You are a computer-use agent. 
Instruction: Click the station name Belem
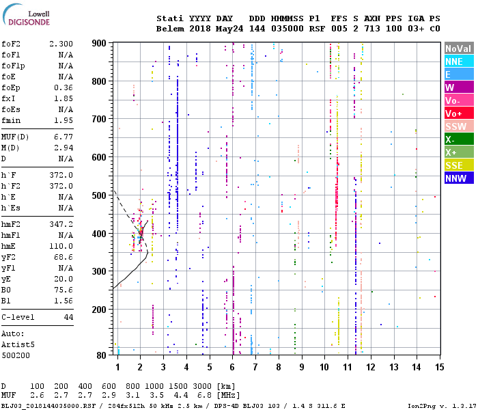point(170,29)
